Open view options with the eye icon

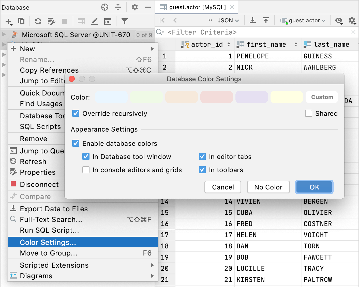tap(339, 20)
